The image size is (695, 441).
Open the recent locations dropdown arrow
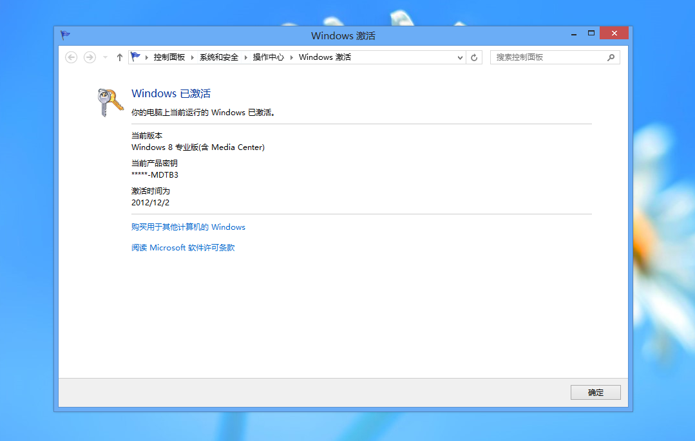pyautogui.click(x=105, y=57)
